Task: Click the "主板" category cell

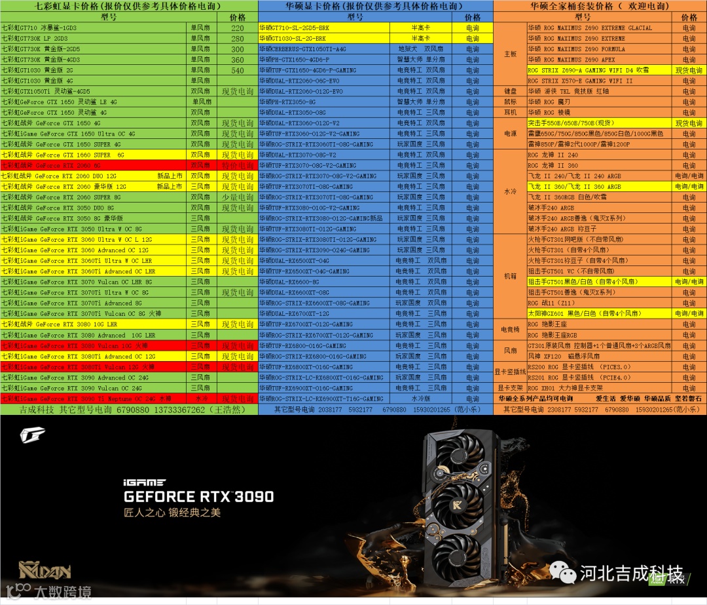Action: click(x=511, y=54)
